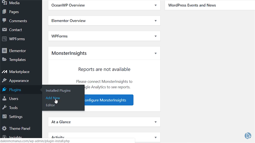Screen dimensions: 255x143
Task: Collapse the OceanWP Overview panel arrow
Action: [155, 5]
